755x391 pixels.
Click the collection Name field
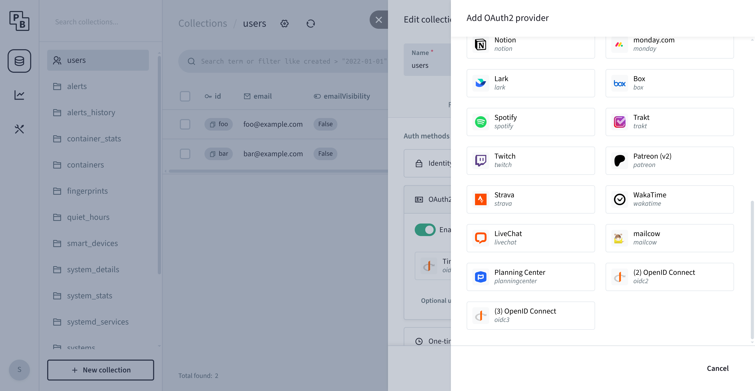point(427,60)
